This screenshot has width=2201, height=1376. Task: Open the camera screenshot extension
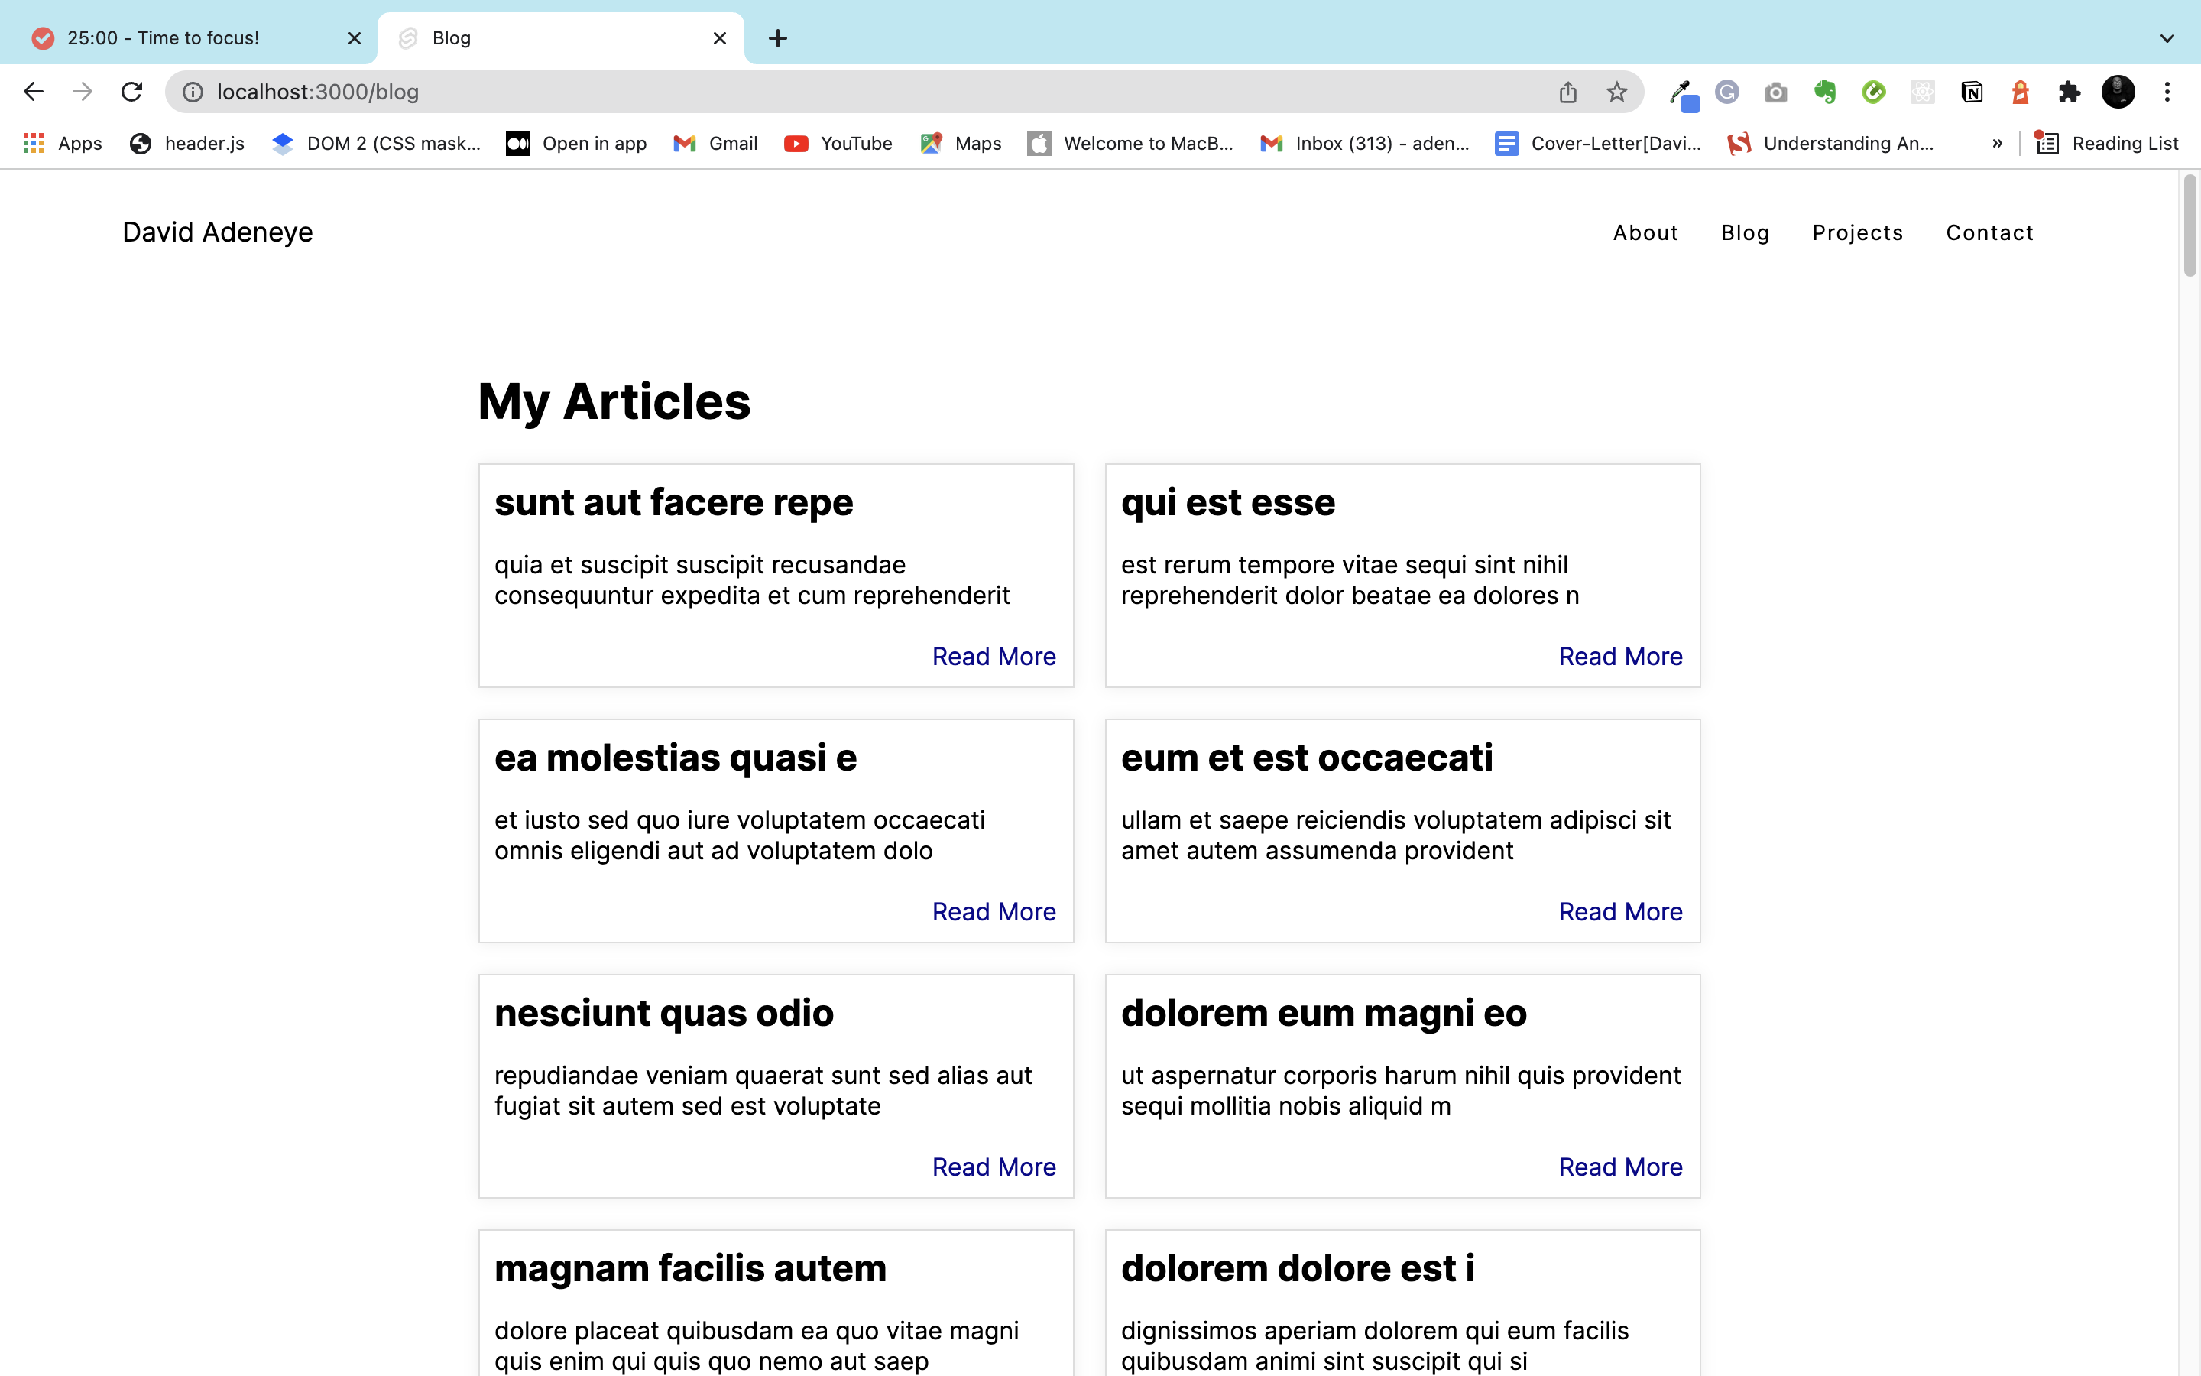pos(1775,92)
